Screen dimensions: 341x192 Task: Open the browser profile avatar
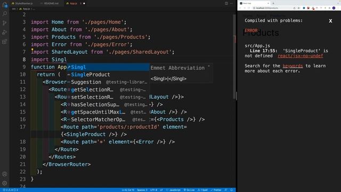click(334, 8)
